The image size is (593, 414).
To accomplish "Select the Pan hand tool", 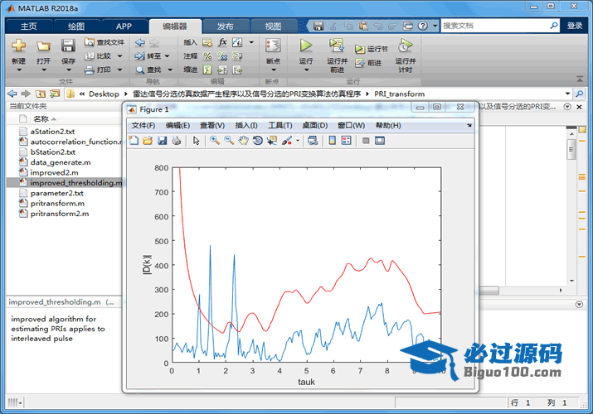I will pyautogui.click(x=243, y=141).
